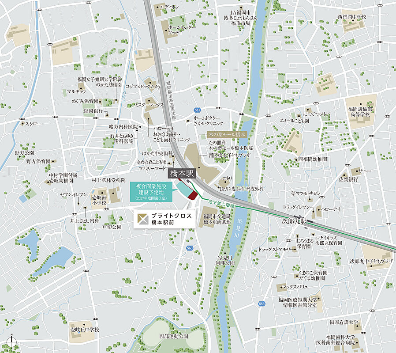This screenshot has width=396, height=353.
Task: Click the エディオン store label
Action: coord(169,7)
